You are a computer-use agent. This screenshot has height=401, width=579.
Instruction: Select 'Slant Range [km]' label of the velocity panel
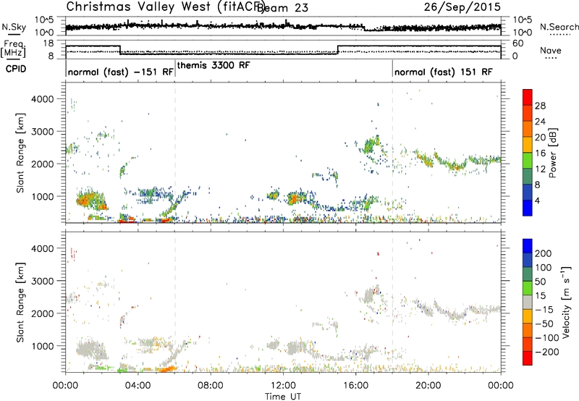point(20,302)
